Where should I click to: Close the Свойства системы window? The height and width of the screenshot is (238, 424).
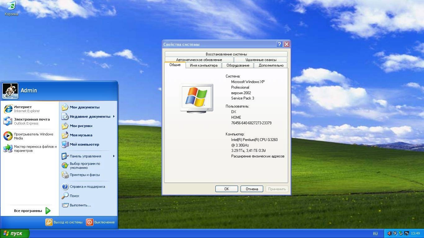286,44
